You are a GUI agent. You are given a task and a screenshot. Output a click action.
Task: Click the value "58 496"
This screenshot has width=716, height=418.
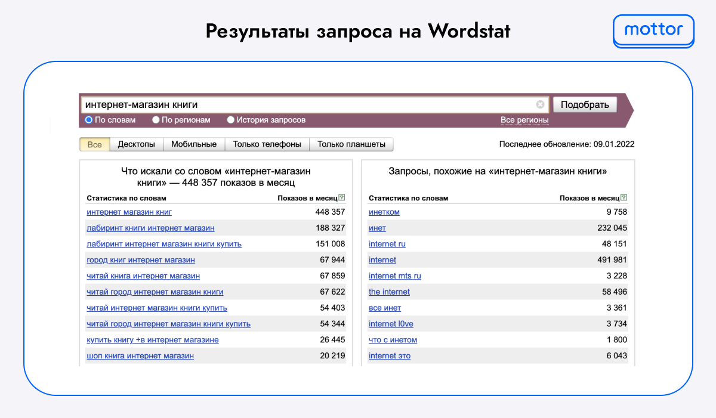615,292
